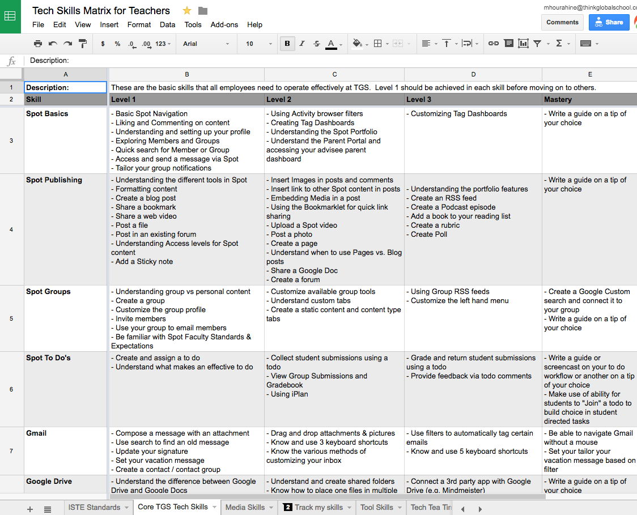Click the Google Sheets home icon
This screenshot has width=637, height=515.
pyautogui.click(x=10, y=16)
